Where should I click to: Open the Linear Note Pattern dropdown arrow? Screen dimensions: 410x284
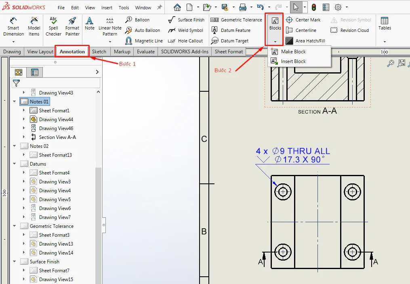(110, 42)
